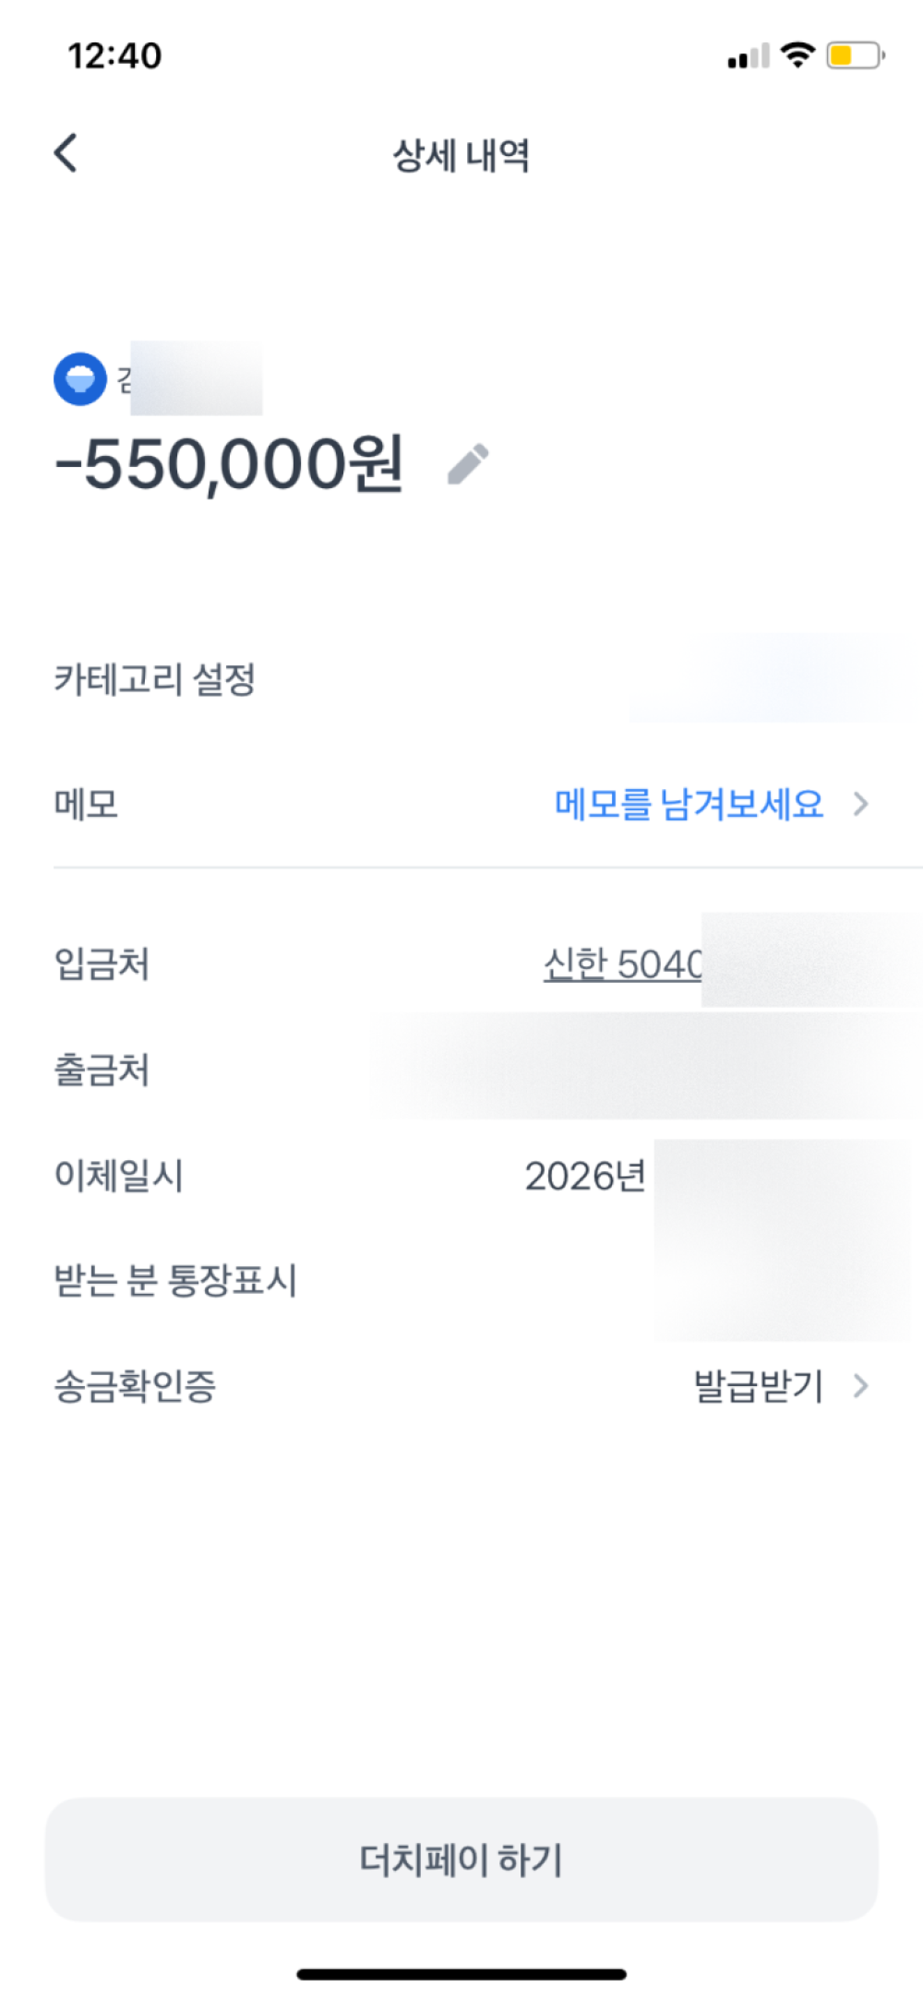Image resolution: width=923 pixels, height=1998 pixels.
Task: Tap the 이체일시 2026년 date value
Action: coord(584,1177)
